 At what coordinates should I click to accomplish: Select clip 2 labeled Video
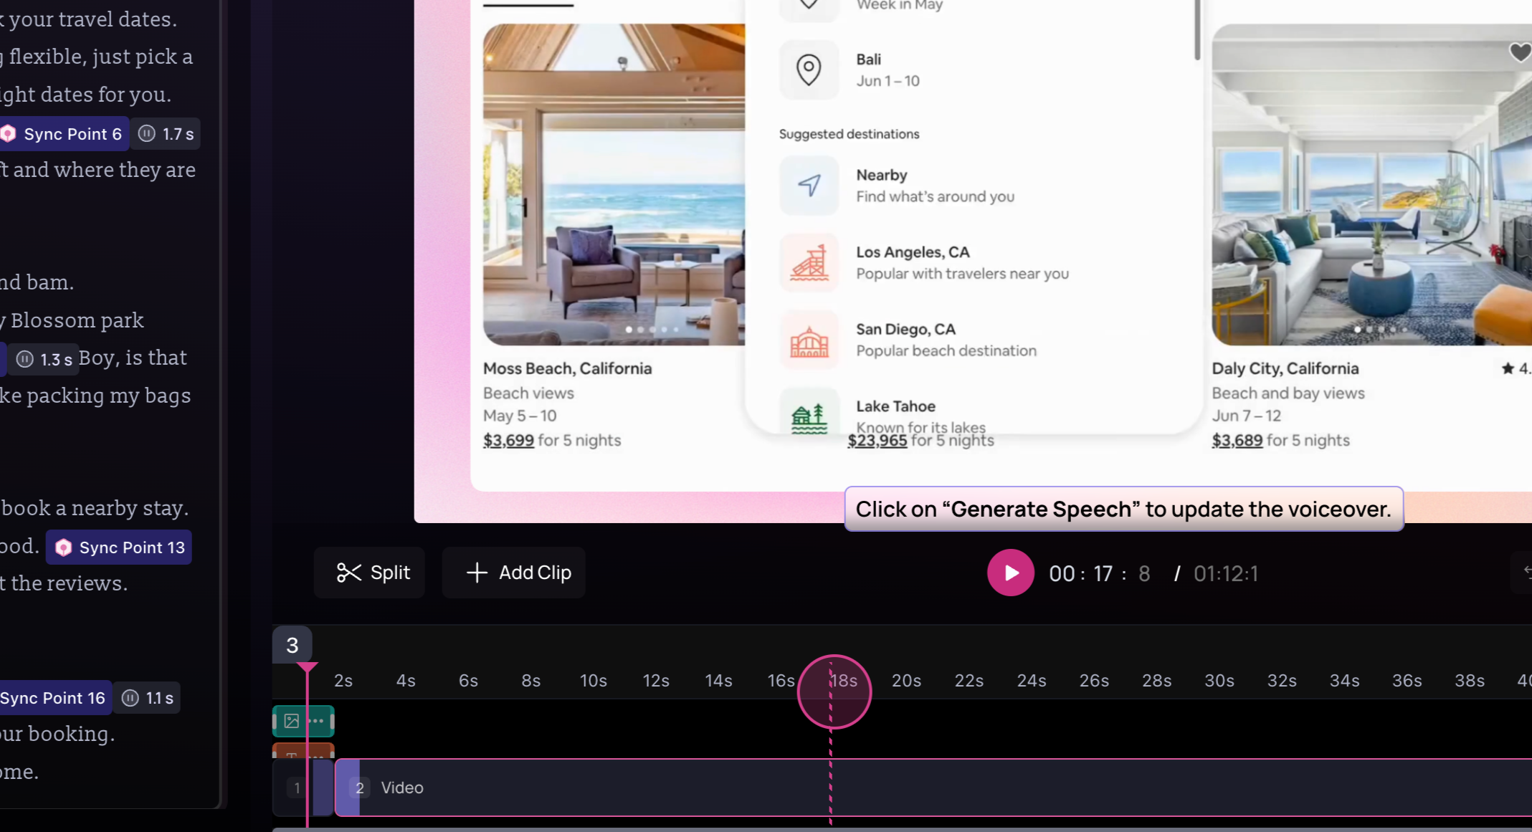(932, 788)
